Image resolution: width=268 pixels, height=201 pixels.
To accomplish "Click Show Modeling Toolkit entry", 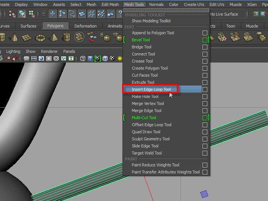I will click(x=151, y=21).
